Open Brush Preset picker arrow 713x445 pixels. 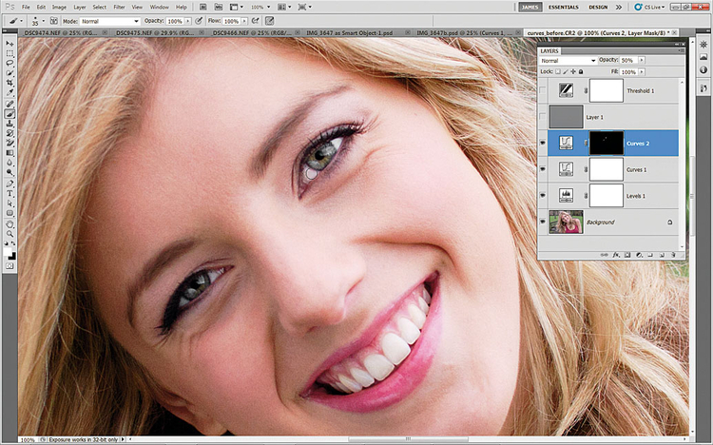(x=43, y=21)
